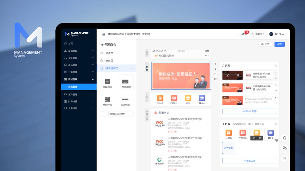Select ad thumbnail No.3
Viewport: 305px width, 171px height.
click(x=232, y=100)
